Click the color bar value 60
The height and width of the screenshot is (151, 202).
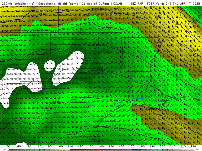(x=19, y=146)
